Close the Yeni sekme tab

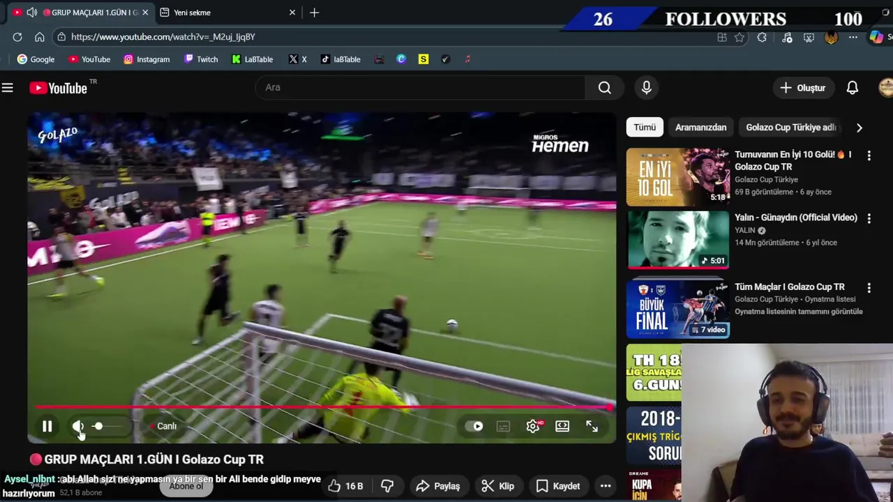click(292, 13)
